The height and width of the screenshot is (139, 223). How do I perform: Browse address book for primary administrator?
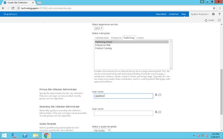pyautogui.click(x=160, y=95)
